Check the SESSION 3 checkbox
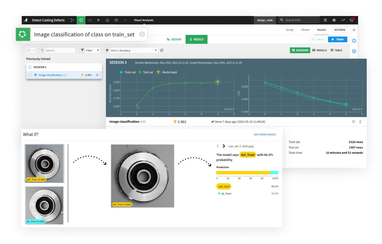Image resolution: width=382 pixels, height=244 pixels. [x=30, y=67]
